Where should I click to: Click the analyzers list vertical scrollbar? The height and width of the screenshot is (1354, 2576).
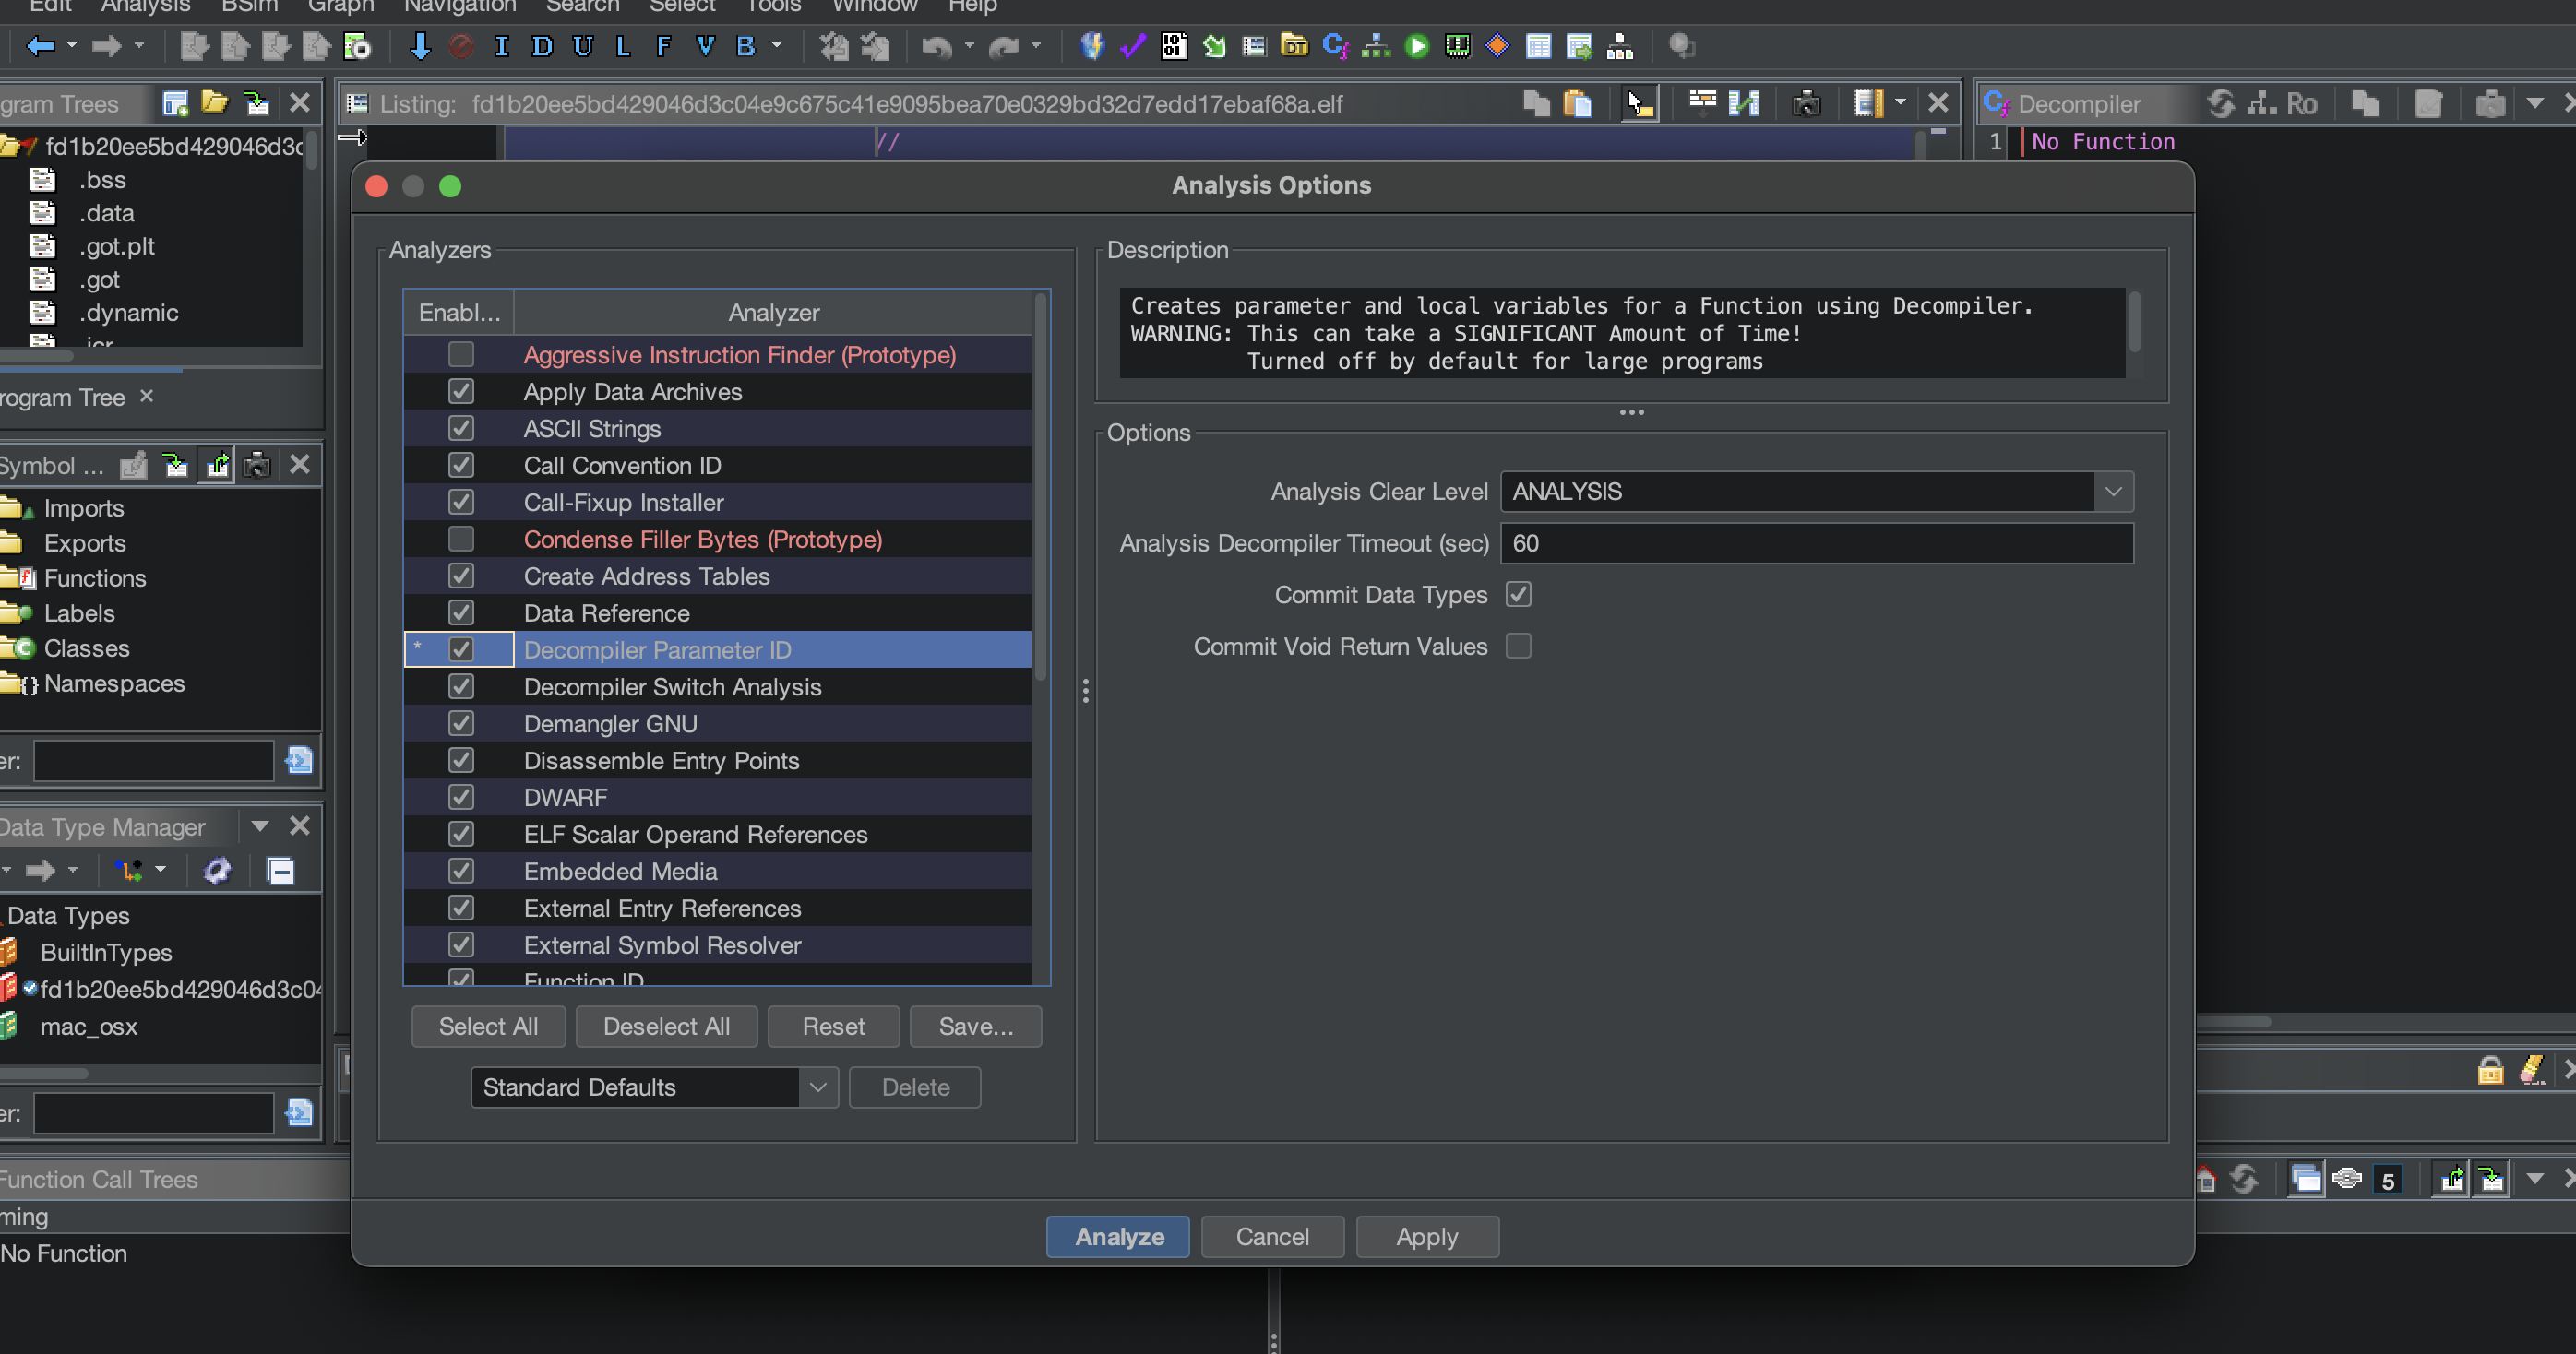point(1040,488)
